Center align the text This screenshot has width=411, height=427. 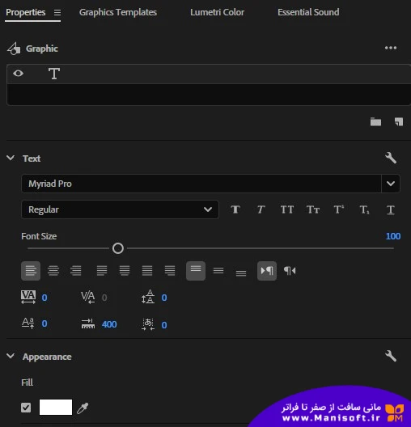53,271
